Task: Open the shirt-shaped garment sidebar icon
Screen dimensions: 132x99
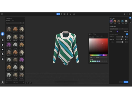Action: 3,50
